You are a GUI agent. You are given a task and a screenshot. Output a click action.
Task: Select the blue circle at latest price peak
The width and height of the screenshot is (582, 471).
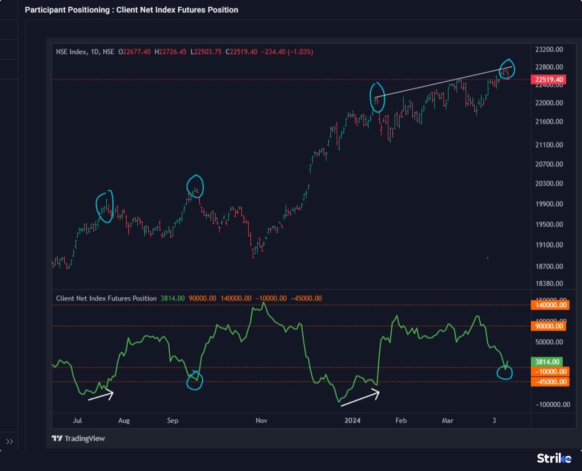tap(507, 69)
